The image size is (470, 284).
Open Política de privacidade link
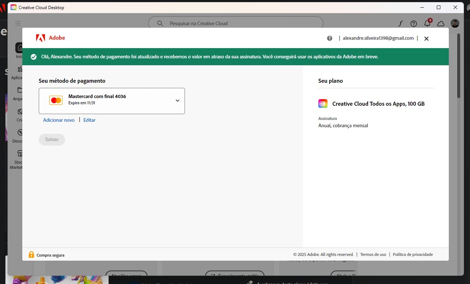pyautogui.click(x=413, y=254)
